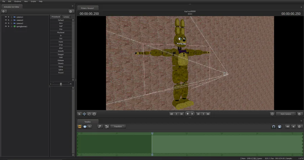
Task: Select the move manipulator tool
Action: pos(84,114)
